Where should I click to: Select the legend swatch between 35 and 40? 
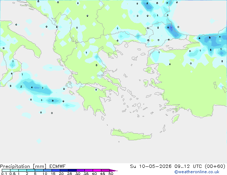pos(88,170)
